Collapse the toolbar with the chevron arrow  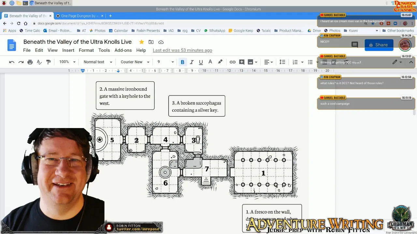click(x=411, y=62)
